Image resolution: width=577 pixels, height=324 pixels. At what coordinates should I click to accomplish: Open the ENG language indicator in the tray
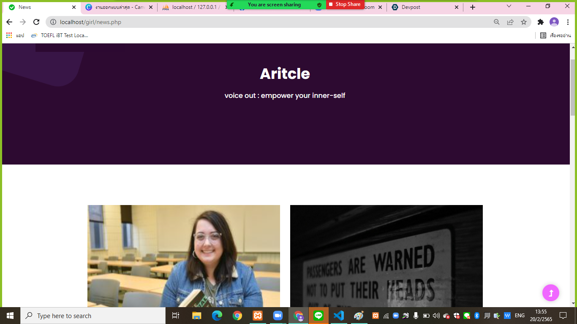coord(520,316)
